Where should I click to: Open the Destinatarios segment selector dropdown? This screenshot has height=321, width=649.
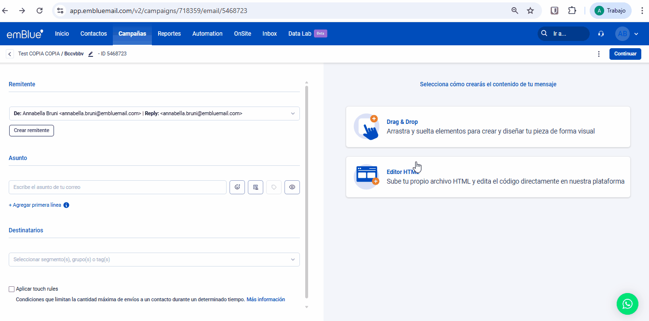(154, 260)
